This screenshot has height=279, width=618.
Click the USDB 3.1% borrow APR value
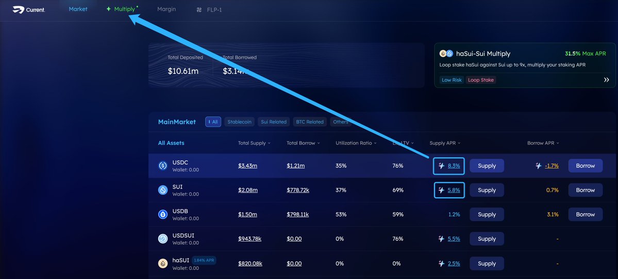pos(553,215)
